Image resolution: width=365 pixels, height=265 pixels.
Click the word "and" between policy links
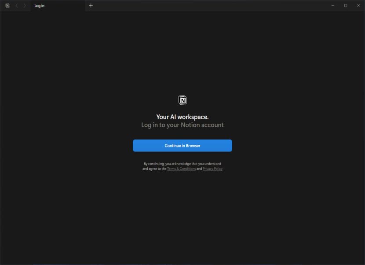[199, 169]
